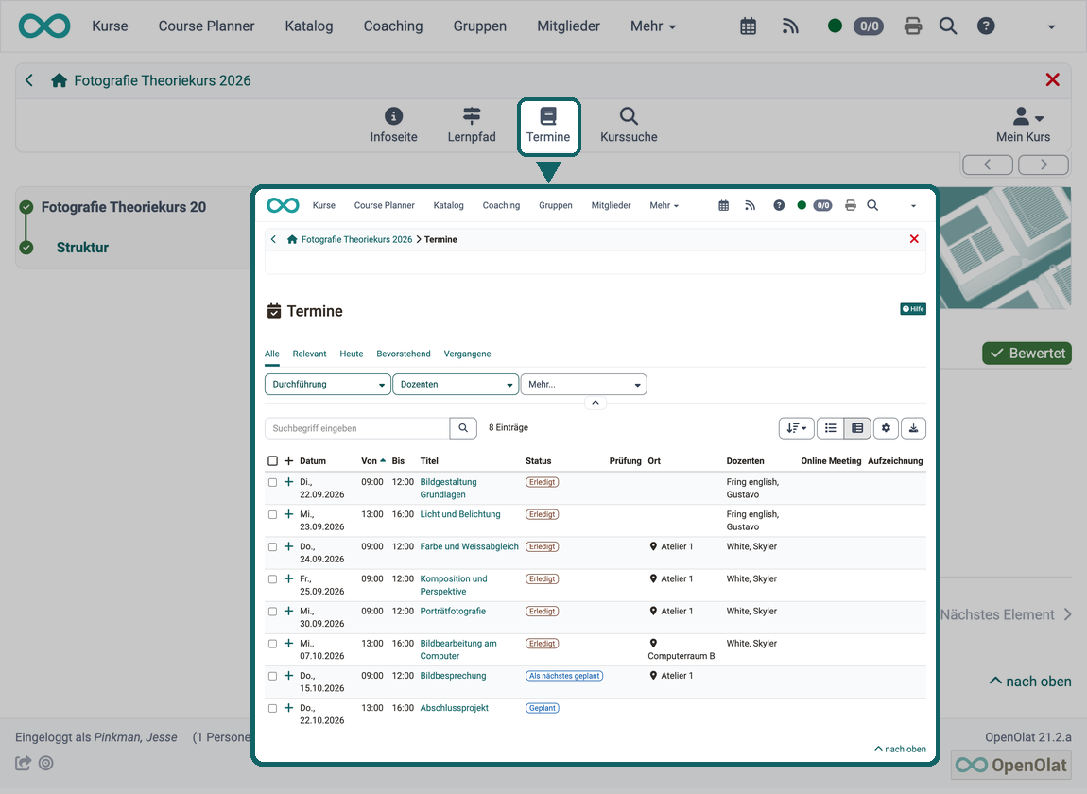Switch to the Vergangene tab
The width and height of the screenshot is (1087, 794).
click(467, 354)
